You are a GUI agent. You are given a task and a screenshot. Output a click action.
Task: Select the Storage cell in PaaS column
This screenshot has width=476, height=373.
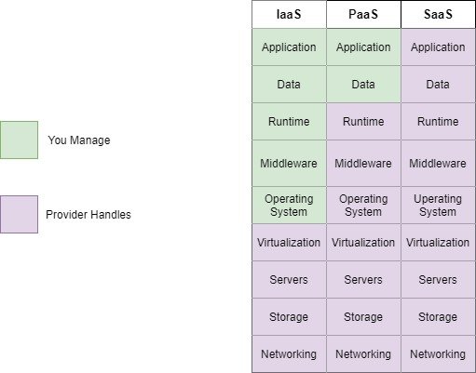click(x=363, y=317)
